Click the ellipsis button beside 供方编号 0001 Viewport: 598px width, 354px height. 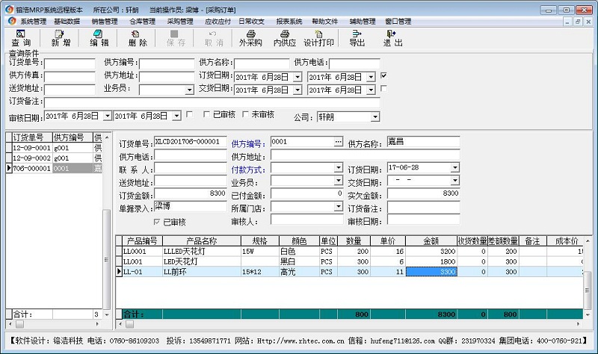[339, 142]
